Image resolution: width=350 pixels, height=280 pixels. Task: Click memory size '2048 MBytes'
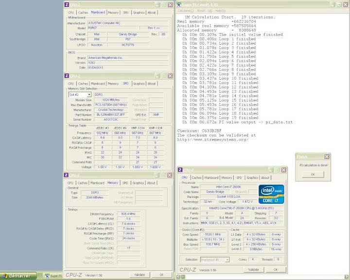pos(94,197)
